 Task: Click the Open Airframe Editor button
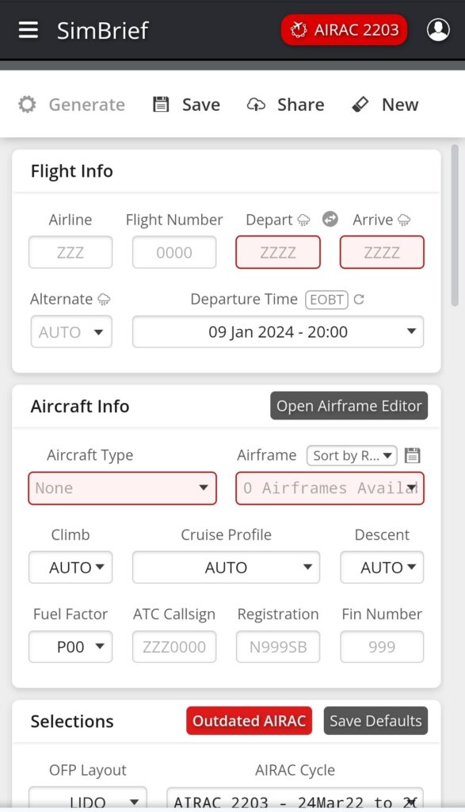(349, 405)
